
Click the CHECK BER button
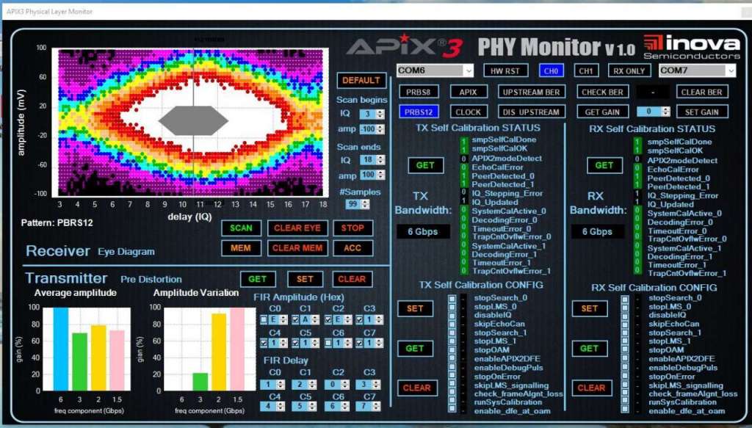pyautogui.click(x=603, y=92)
